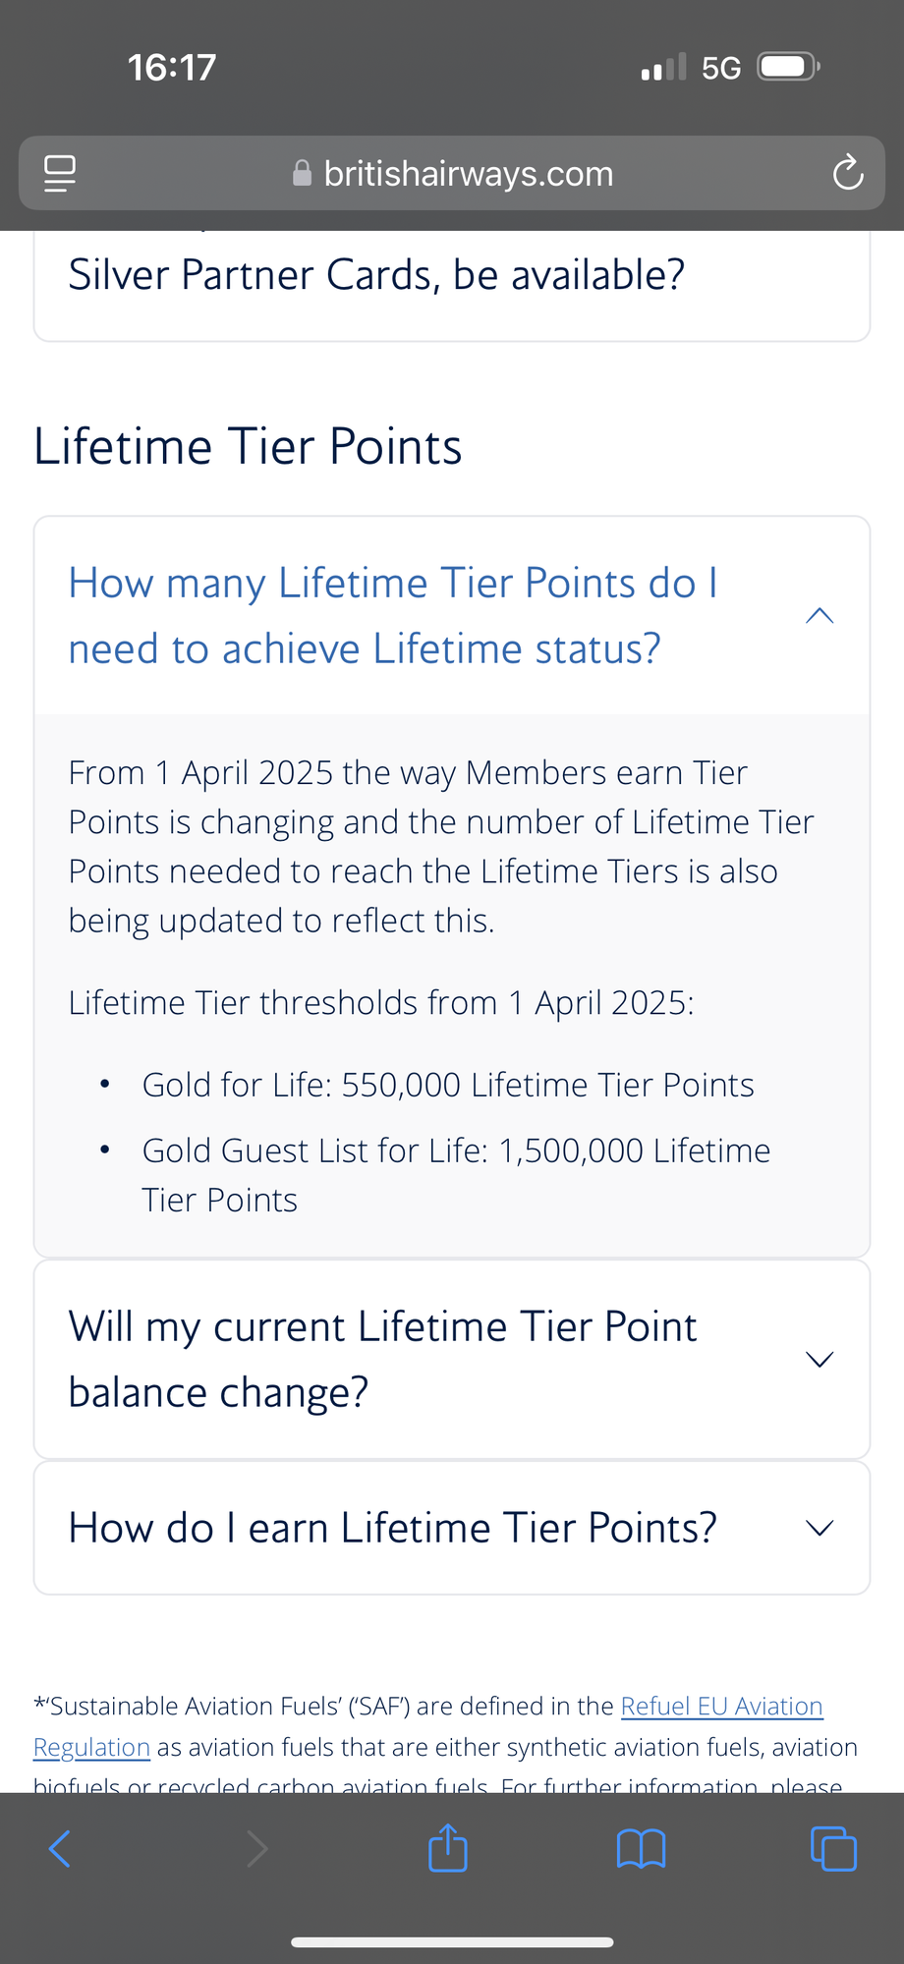Collapse the Lifetime status question chevron
Image resolution: width=904 pixels, height=1964 pixels.
click(819, 616)
